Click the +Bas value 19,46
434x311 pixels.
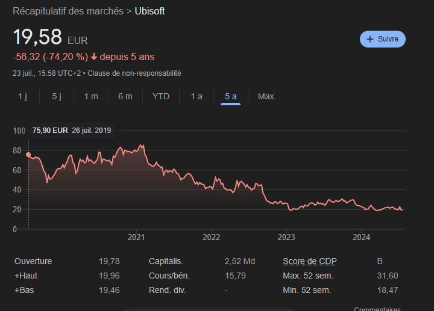pos(109,291)
